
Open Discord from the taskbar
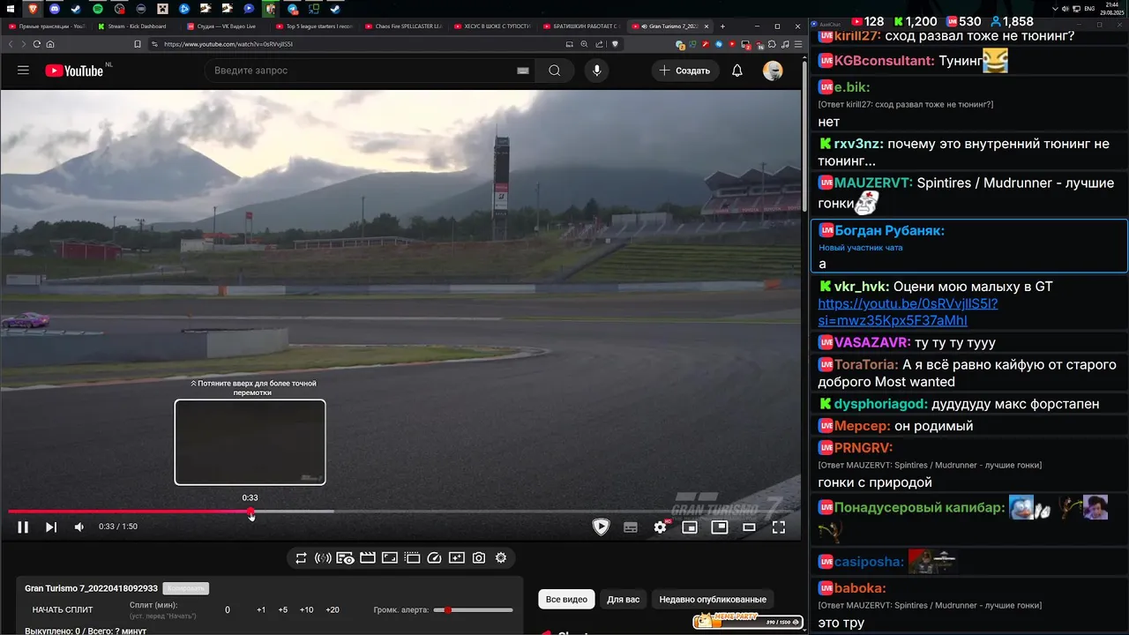(x=55, y=9)
